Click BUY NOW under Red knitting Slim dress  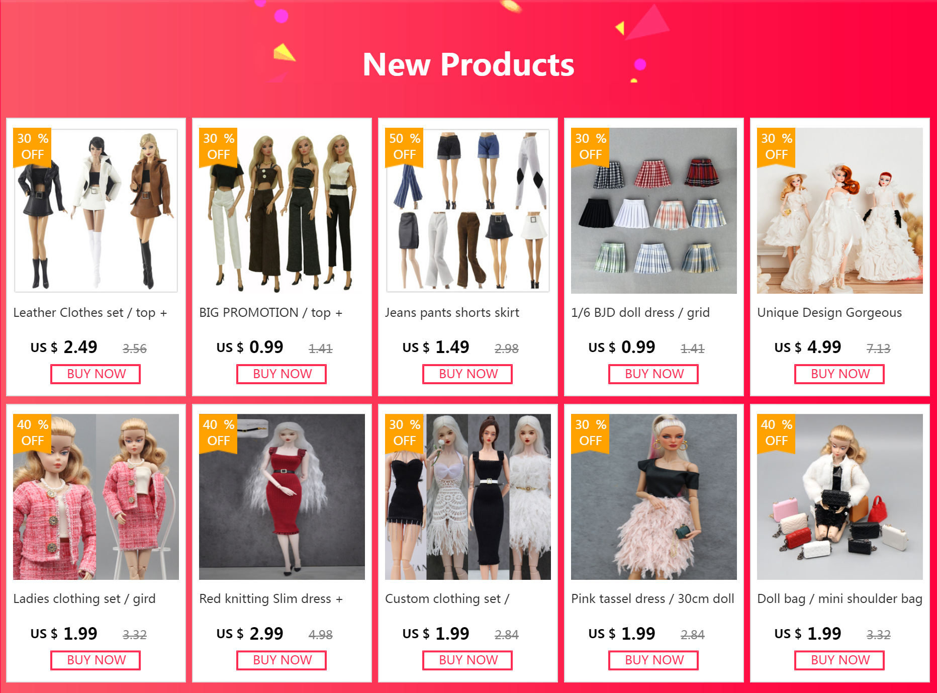[282, 660]
